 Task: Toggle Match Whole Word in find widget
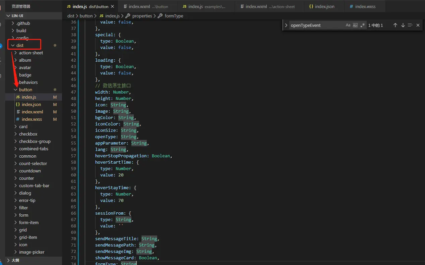pos(355,25)
